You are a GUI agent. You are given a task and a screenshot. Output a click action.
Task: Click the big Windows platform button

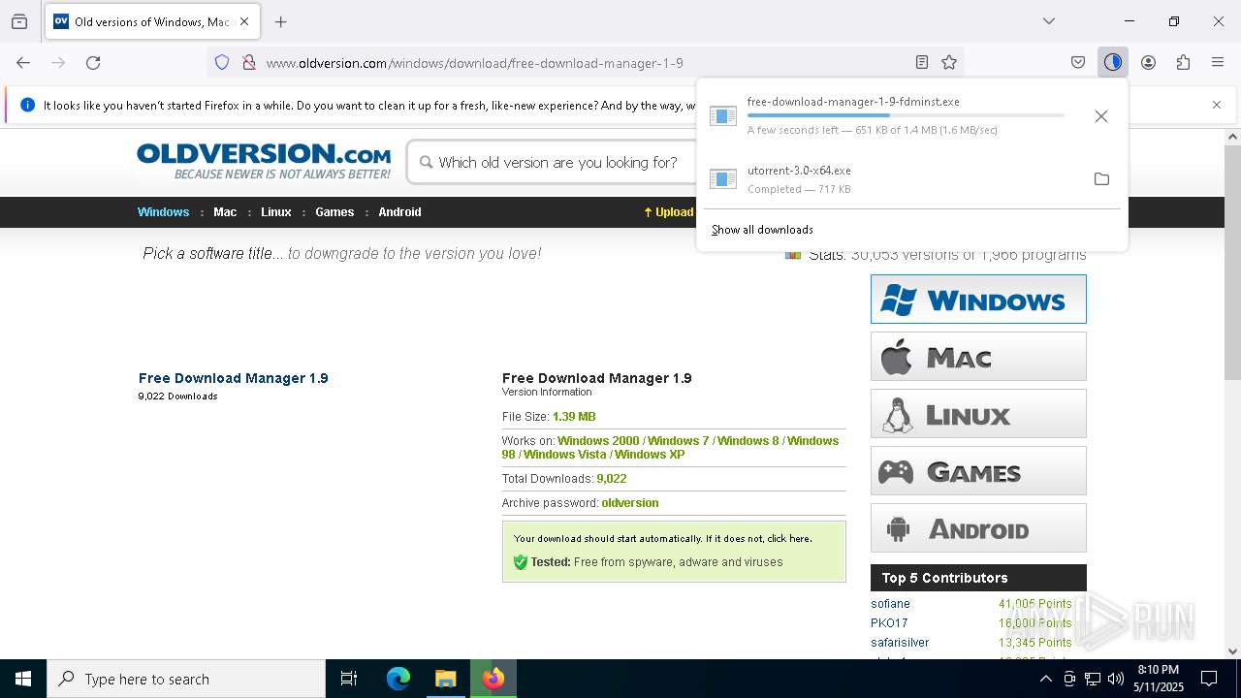[x=978, y=299]
